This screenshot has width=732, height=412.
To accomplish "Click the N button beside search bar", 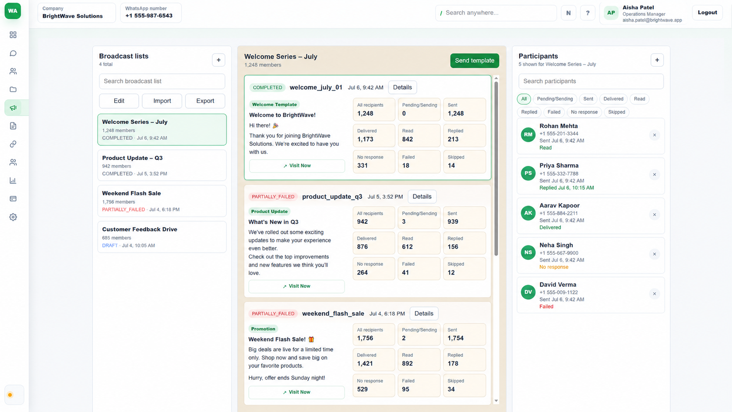I will (x=568, y=13).
